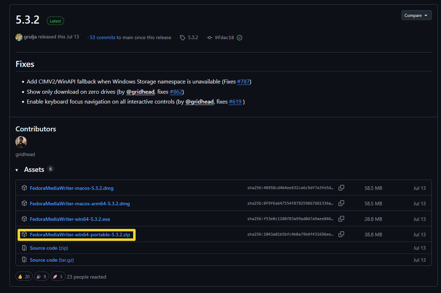Toggle party popper reaction with 9

pyautogui.click(x=41, y=277)
